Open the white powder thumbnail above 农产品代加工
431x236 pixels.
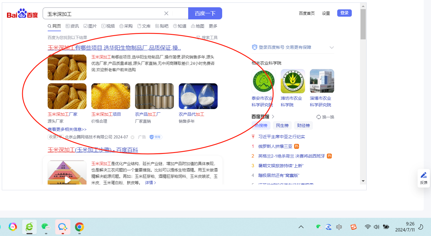click(x=198, y=96)
